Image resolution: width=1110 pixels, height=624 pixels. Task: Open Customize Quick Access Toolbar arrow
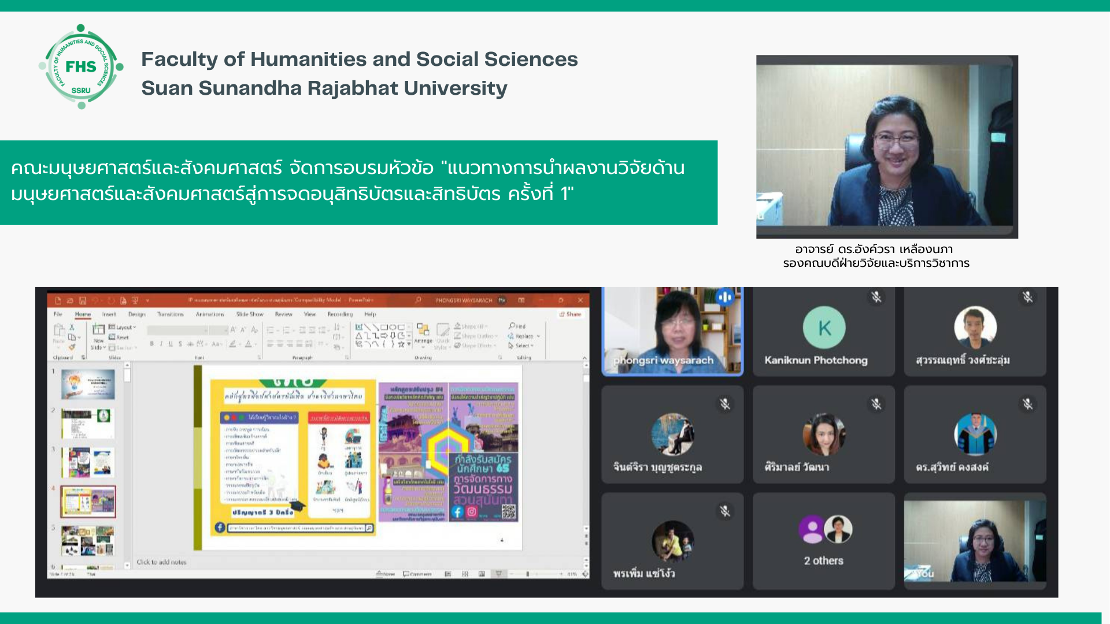(147, 300)
